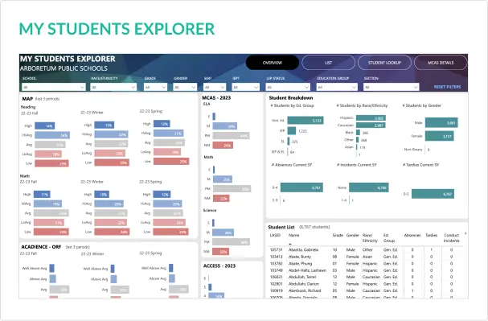The image size is (488, 321).
Task: Click Above Avg bar in 22-23 Spring Acadience
Action: pyautogui.click(x=172, y=278)
